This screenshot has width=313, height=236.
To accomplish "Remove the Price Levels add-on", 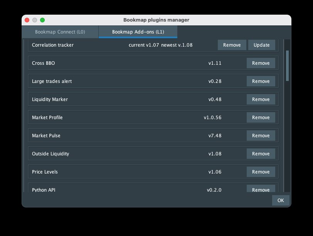I will (261, 172).
